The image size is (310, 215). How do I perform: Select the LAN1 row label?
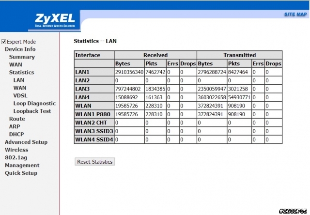click(x=82, y=72)
